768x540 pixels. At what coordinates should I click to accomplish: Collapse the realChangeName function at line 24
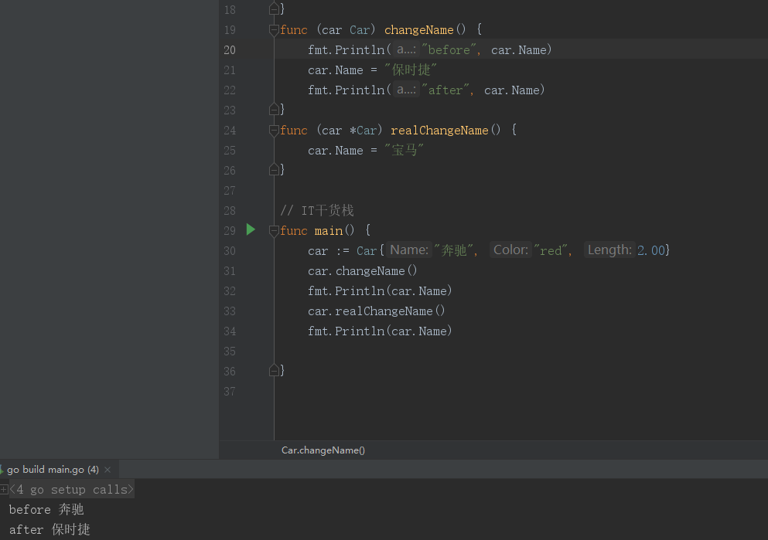274,131
